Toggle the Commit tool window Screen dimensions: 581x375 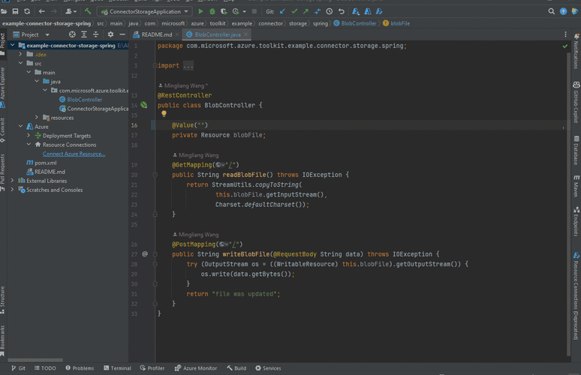tap(2, 130)
